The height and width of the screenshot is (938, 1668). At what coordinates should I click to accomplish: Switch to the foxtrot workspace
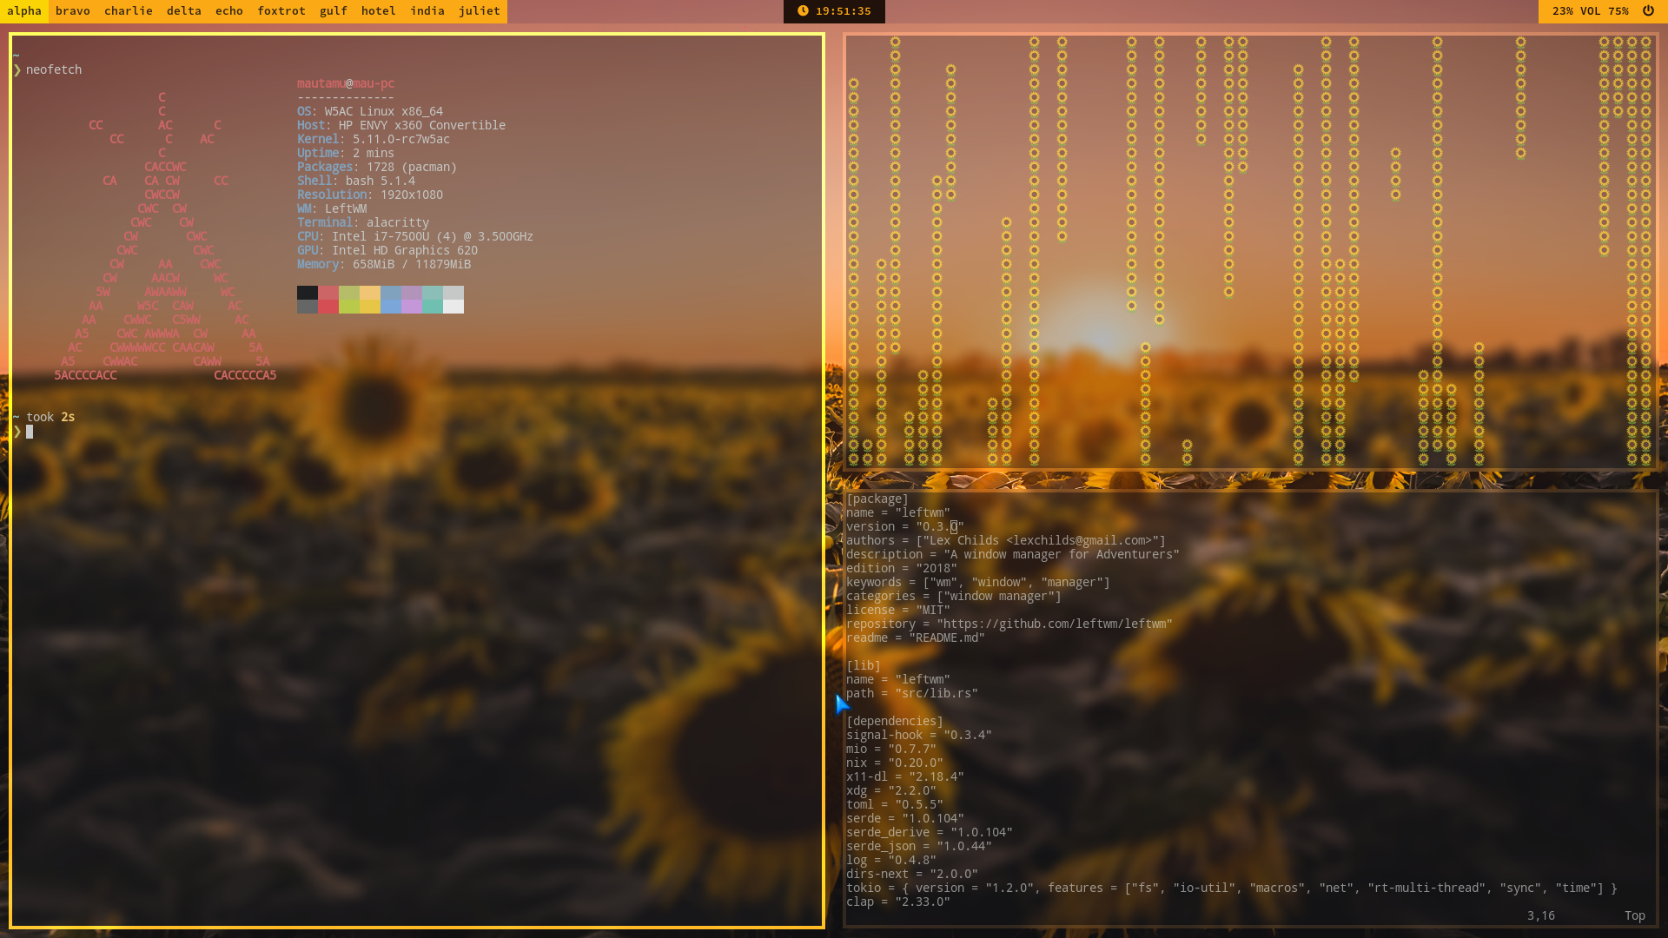click(x=281, y=11)
